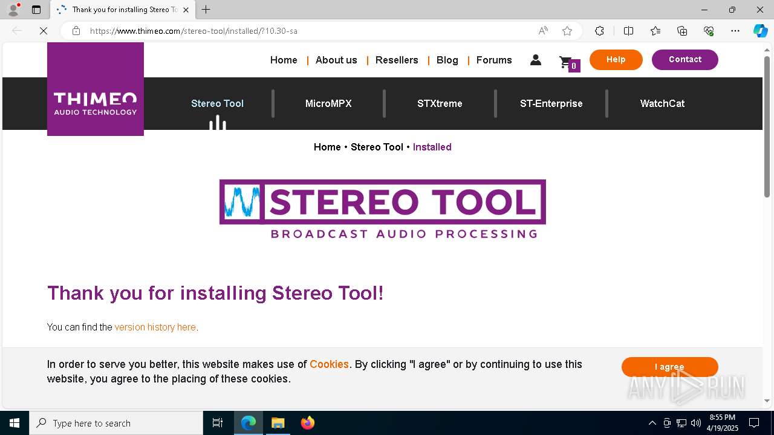
Task: Open the Favorites list
Action: (655, 31)
